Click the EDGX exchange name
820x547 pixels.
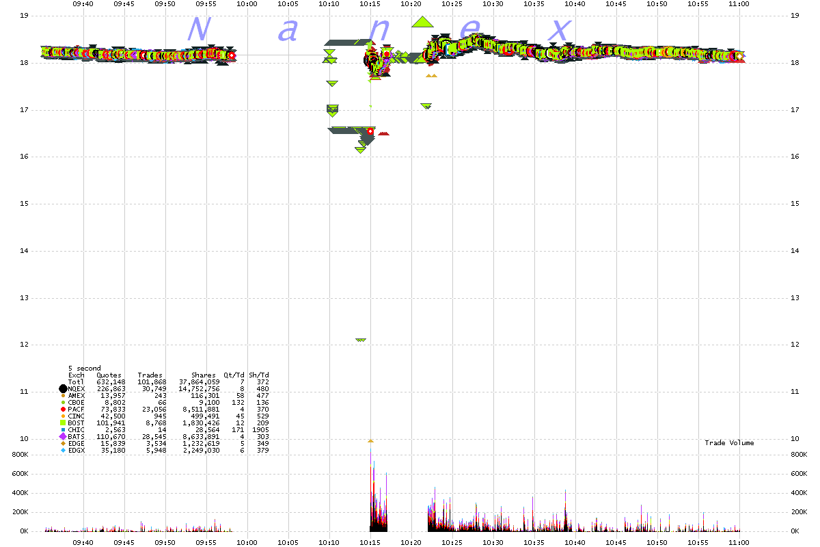click(x=77, y=451)
